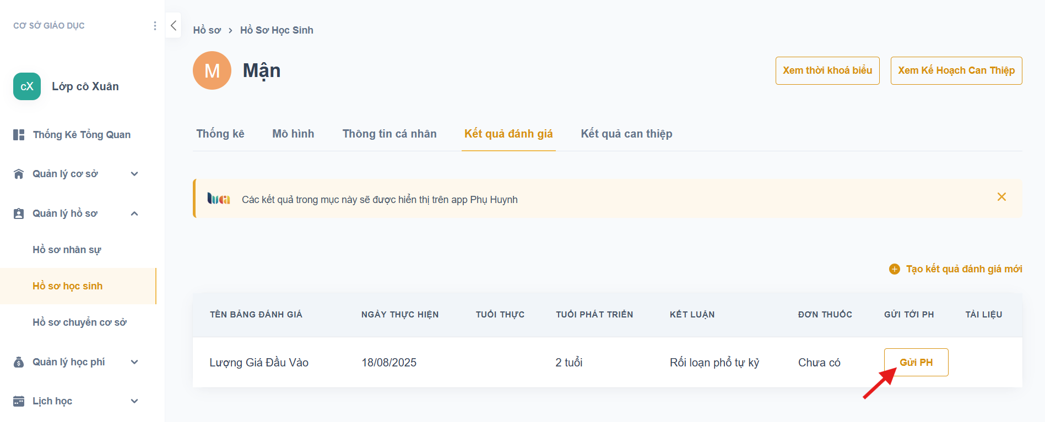The image size is (1045, 422).
Task: Dismiss the Phụ Huynh app notice banner
Action: [1001, 197]
